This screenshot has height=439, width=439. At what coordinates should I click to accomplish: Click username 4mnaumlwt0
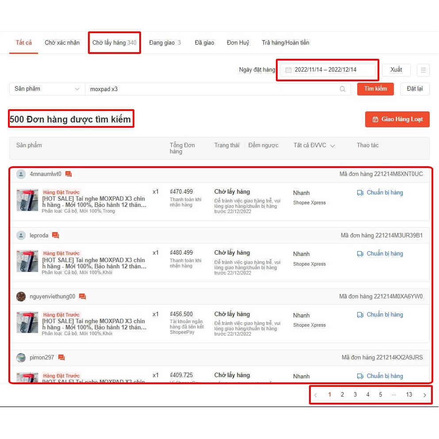[x=46, y=174]
